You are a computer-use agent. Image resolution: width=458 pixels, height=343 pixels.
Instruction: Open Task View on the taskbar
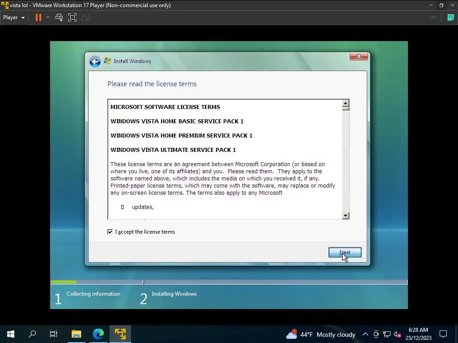pyautogui.click(x=54, y=334)
